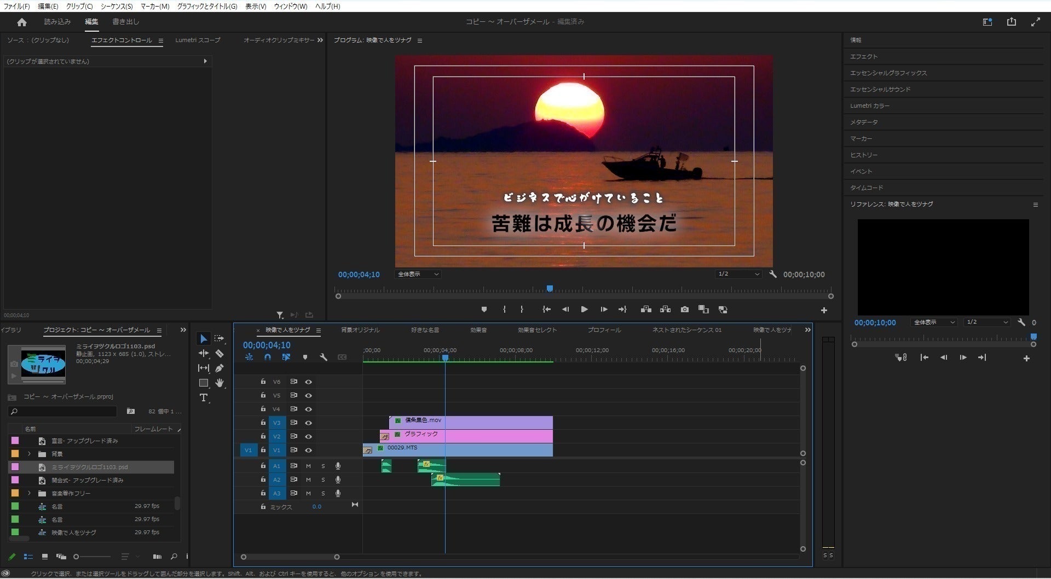Go to the 書き出し workspace
The width and height of the screenshot is (1051, 579).
tap(125, 22)
